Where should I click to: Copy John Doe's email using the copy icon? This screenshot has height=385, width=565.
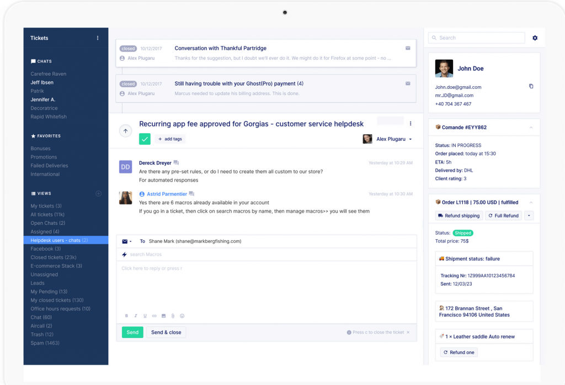pos(531,86)
